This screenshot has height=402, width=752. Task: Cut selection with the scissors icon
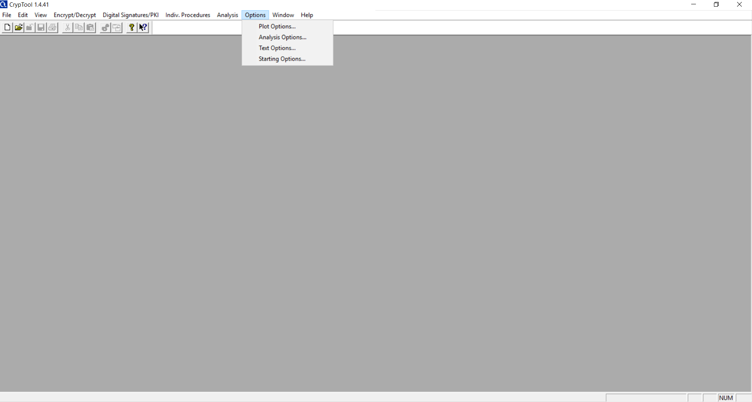[x=67, y=27]
